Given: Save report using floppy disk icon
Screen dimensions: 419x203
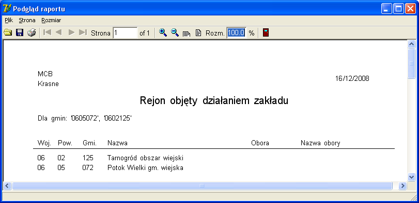Looking at the screenshot, I should point(20,33).
